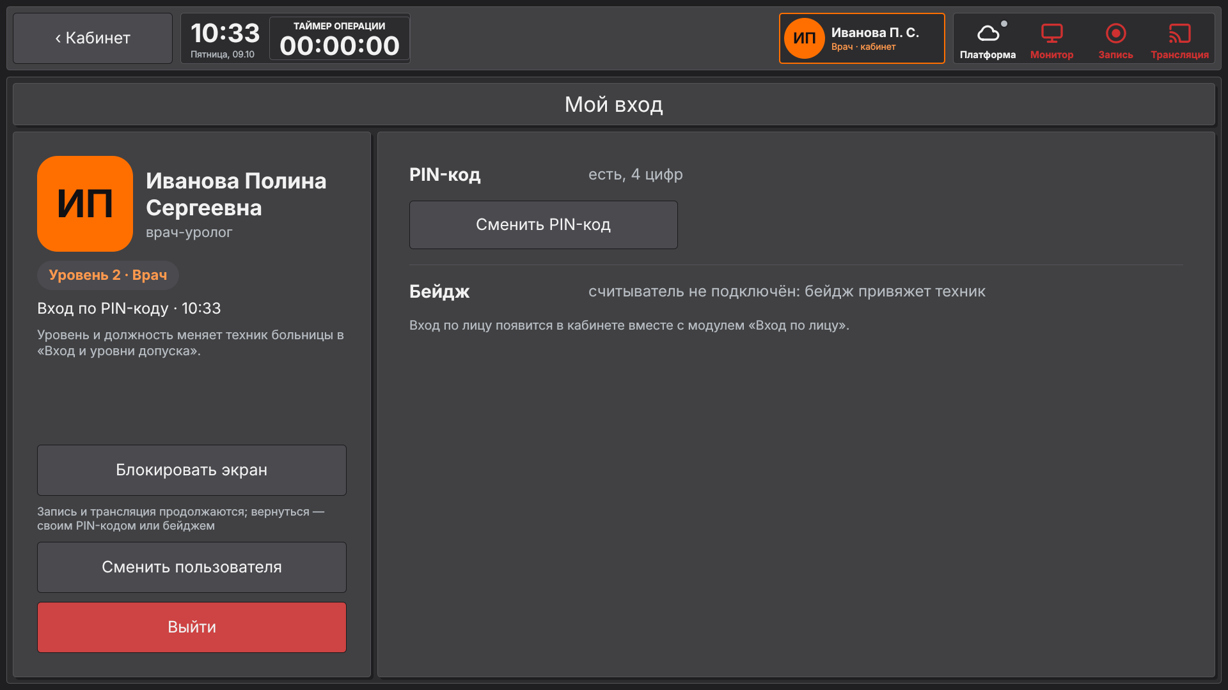
Task: Click the Сменить PIN-код button
Action: [543, 225]
